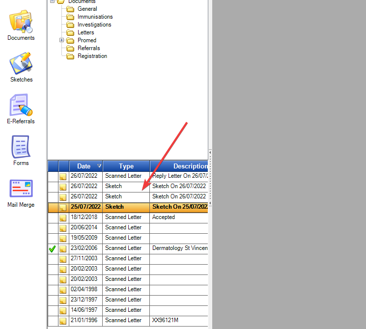
Task: Select the Dermatology St Vincent scanned letter
Action: tap(179, 248)
